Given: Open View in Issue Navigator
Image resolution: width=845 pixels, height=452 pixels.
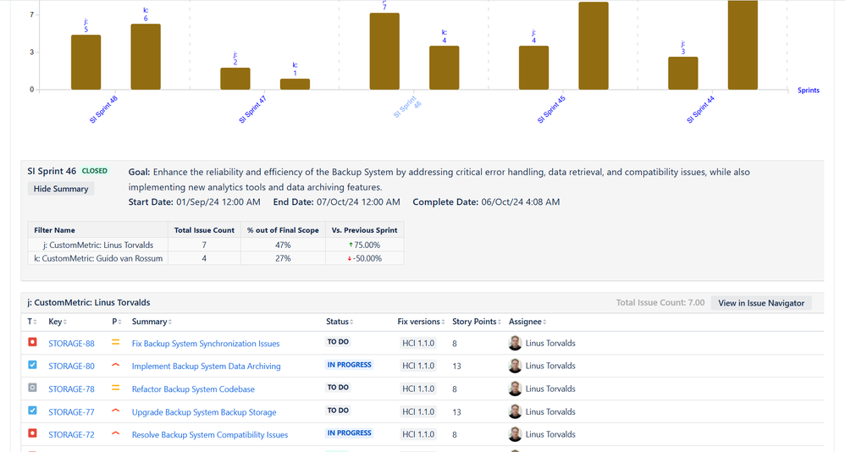Looking at the screenshot, I should click(761, 303).
